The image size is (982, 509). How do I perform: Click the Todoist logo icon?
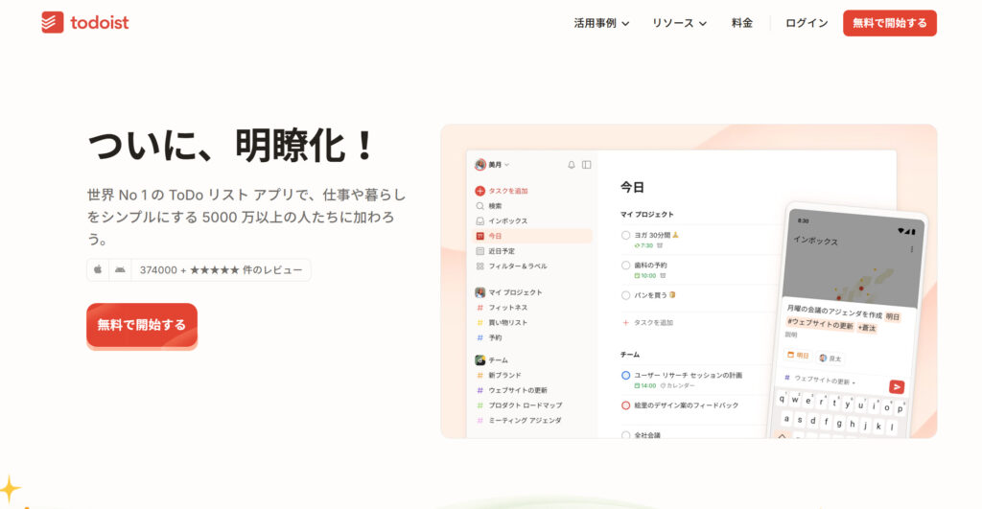click(x=53, y=22)
